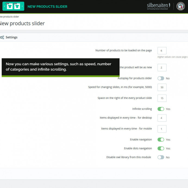Click the items displayed for mobile field
The width and height of the screenshot is (188, 188).
pyautogui.click(x=162, y=129)
